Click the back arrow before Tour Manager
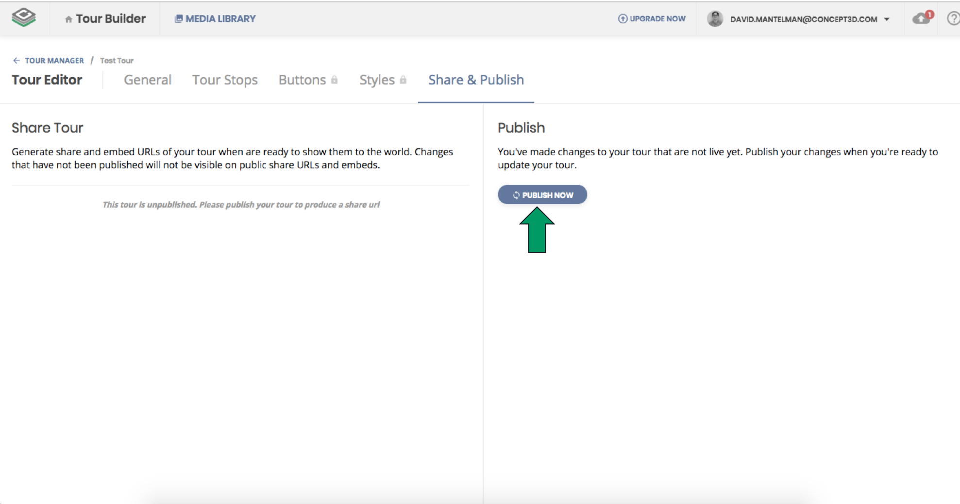The height and width of the screenshot is (504, 960). point(17,61)
